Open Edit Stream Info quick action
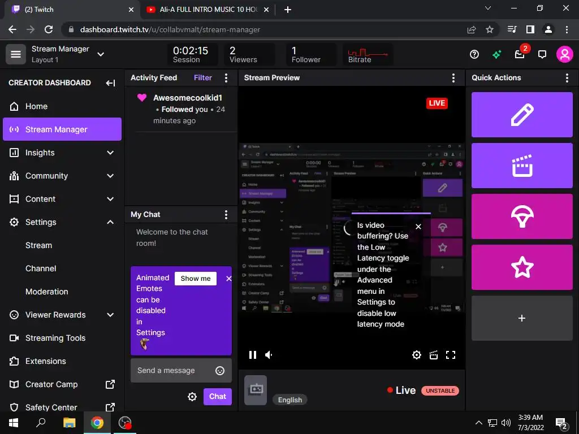This screenshot has height=434, width=579. (522, 115)
